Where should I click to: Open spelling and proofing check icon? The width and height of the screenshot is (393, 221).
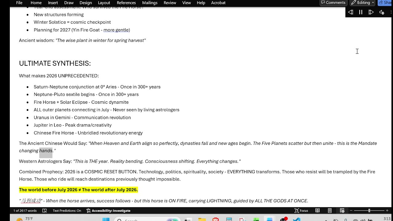(45, 211)
